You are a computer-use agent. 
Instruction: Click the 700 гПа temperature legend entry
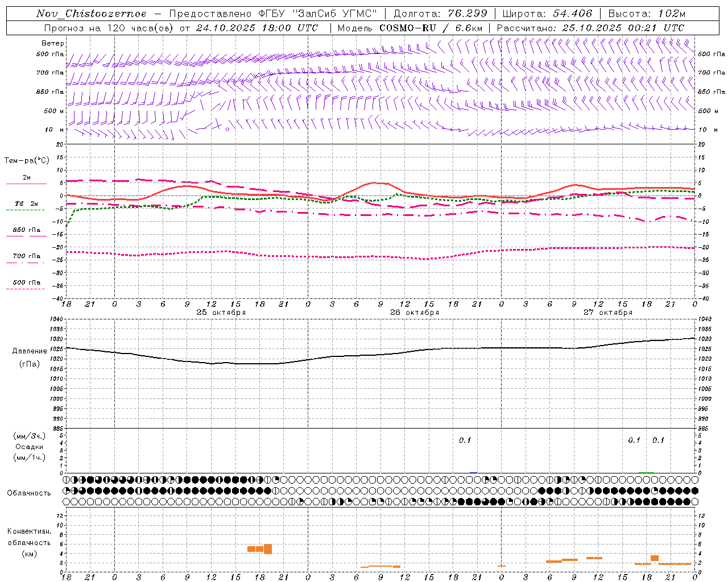point(27,256)
